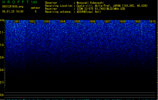Click the 1601 time marker
The height and width of the screenshot is (100, 158).
click(17, 21)
